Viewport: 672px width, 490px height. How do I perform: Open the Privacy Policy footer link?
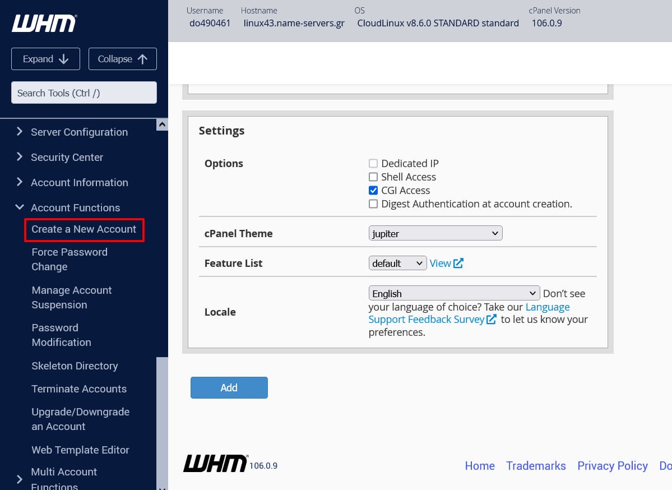[613, 465]
